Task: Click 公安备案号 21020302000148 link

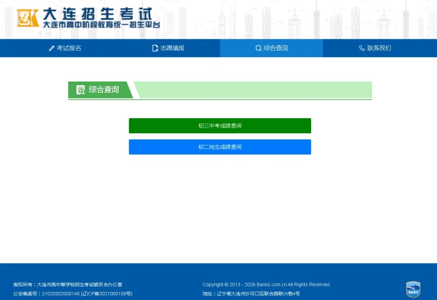Action: [46, 294]
